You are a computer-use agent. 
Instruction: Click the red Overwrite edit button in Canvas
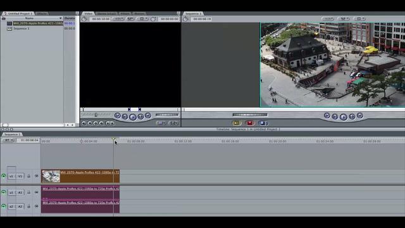tap(249, 123)
